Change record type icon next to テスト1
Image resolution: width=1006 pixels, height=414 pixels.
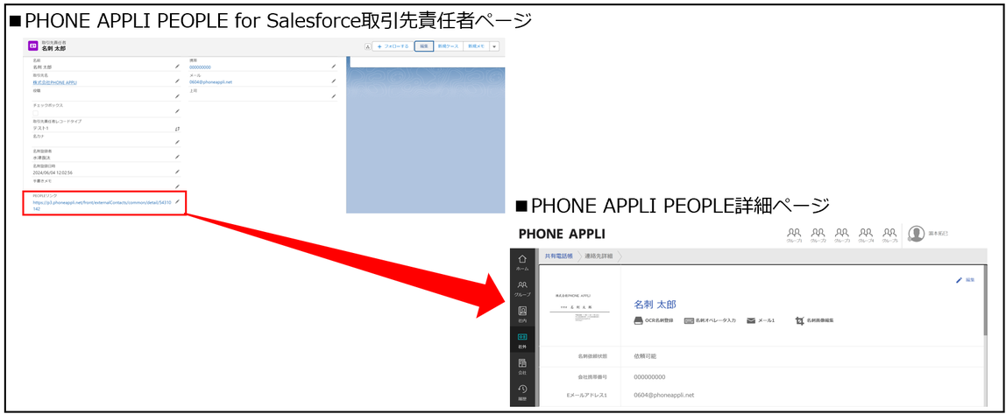177,128
